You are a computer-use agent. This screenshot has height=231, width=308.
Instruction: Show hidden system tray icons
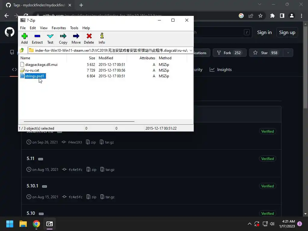249,224
